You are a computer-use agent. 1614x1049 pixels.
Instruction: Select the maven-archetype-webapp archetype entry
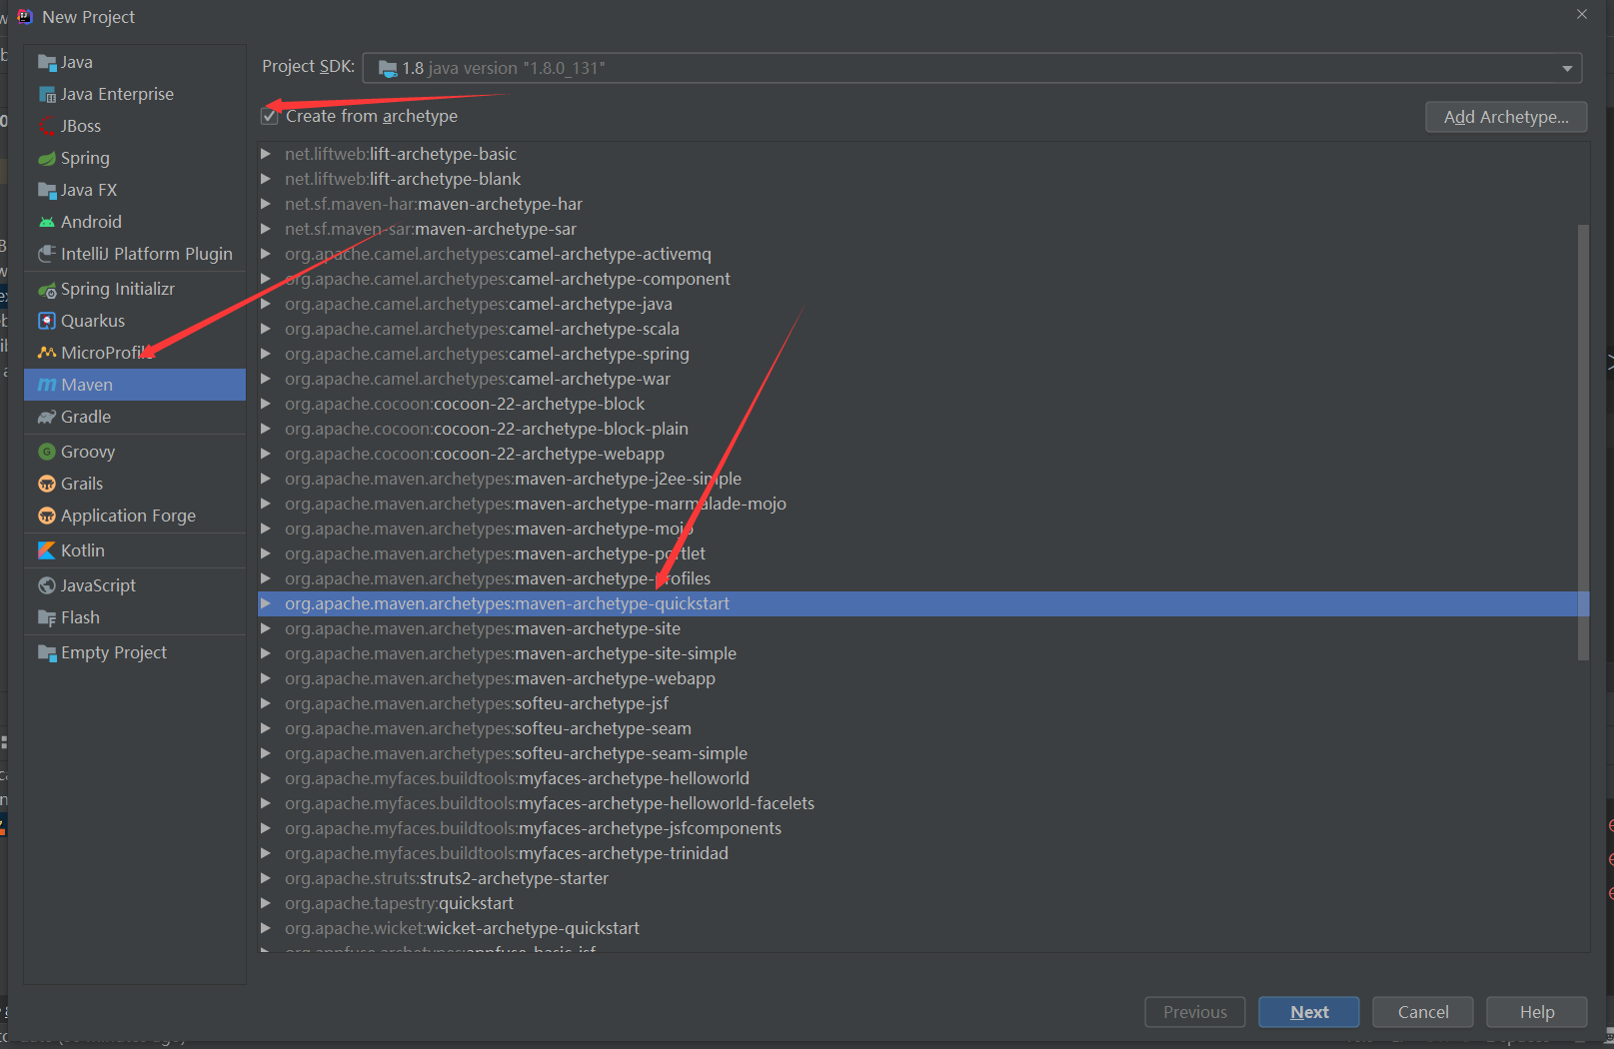500,677
